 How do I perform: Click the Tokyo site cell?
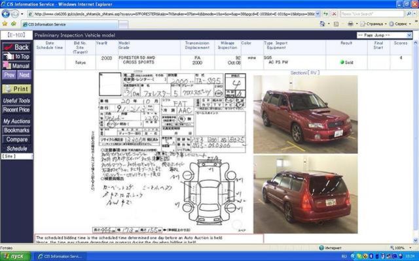click(80, 63)
